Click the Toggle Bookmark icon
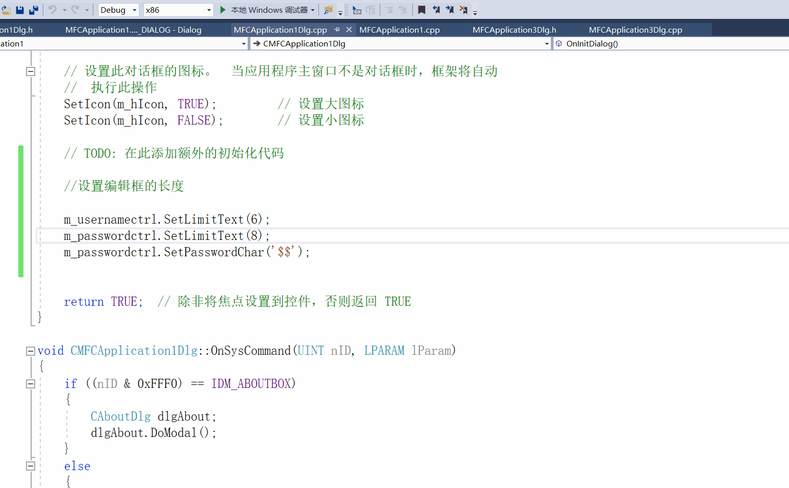Screen dimensions: 789x488 (x=422, y=9)
